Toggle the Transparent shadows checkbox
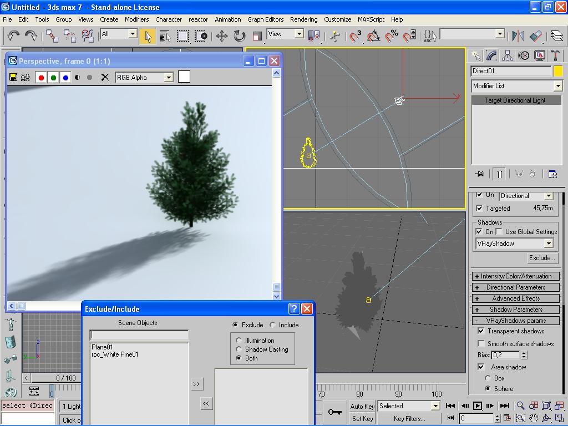Screen dimensions: 568x426 click(481, 331)
